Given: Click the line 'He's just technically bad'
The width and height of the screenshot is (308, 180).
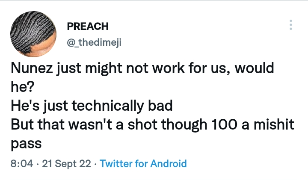Looking at the screenshot, I should point(81,106).
